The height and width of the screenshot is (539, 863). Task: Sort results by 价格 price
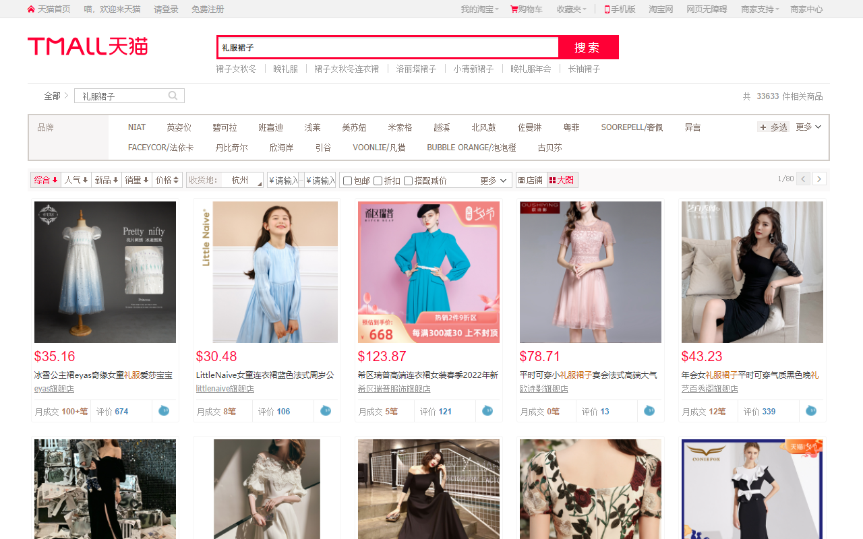coord(167,180)
